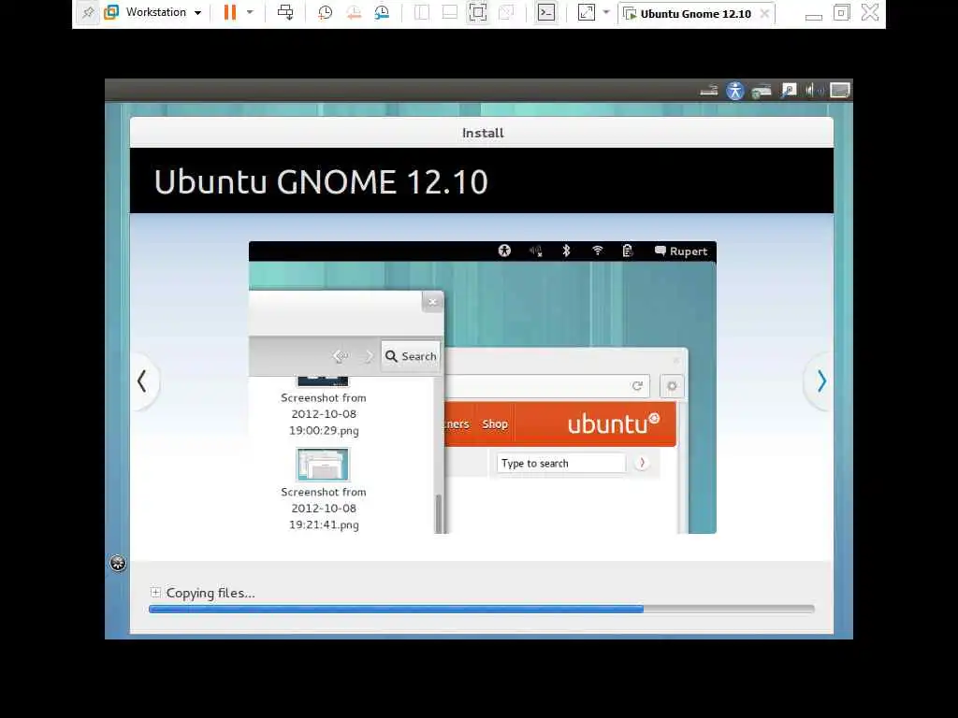Click the Type to search field
Image resolution: width=958 pixels, height=718 pixels.
[561, 463]
